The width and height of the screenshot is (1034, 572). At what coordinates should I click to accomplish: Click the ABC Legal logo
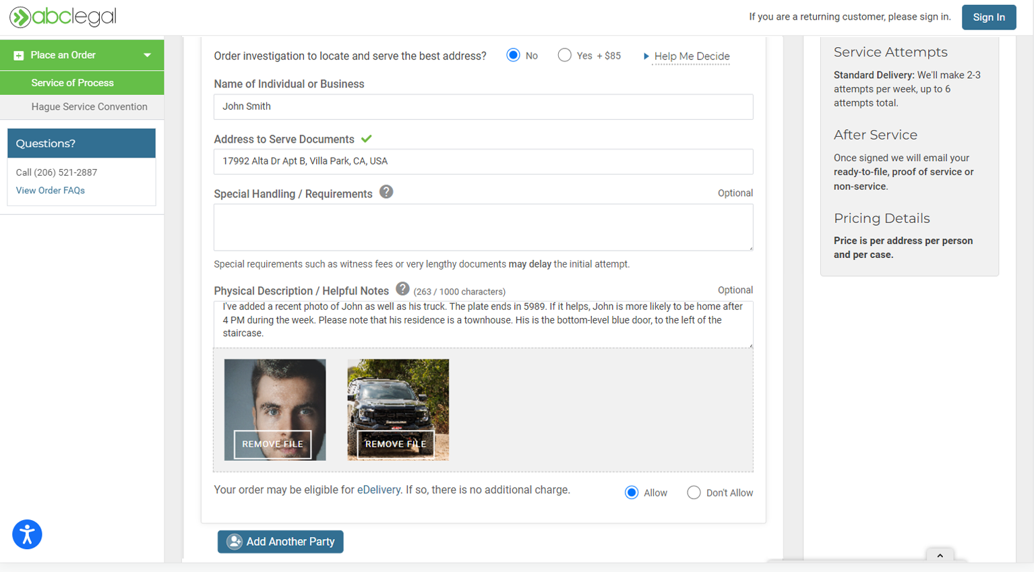(x=63, y=17)
